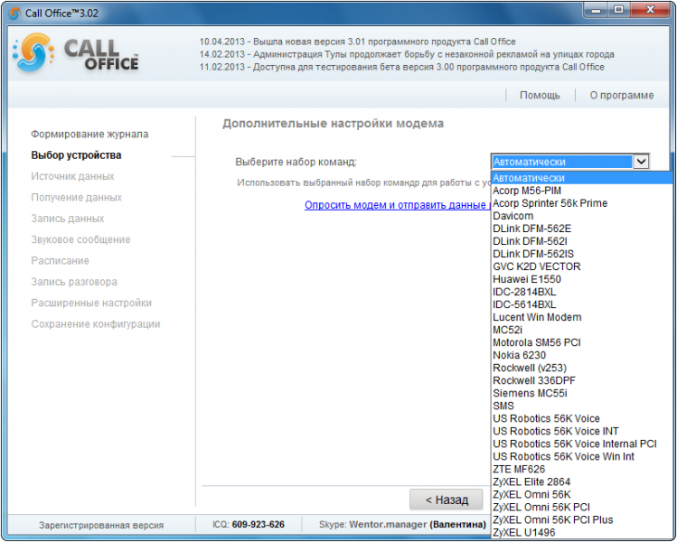Click Skype contact Wentor.manager
Image resolution: width=677 pixels, height=542 pixels.
pyautogui.click(x=388, y=525)
